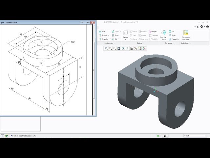Click the Creo PRT0001 title bar
The height and width of the screenshot is (158, 210).
click(x=121, y=22)
